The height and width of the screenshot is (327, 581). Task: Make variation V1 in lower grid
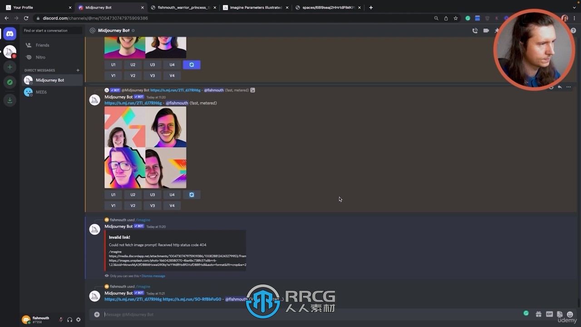pyautogui.click(x=113, y=205)
